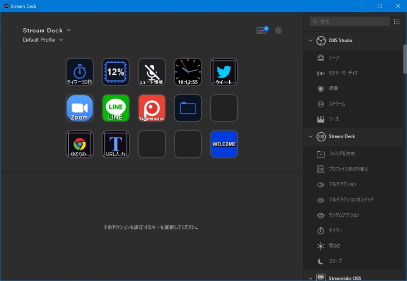Select the empty key left of WELCOME
The height and width of the screenshot is (281, 407).
click(188, 144)
